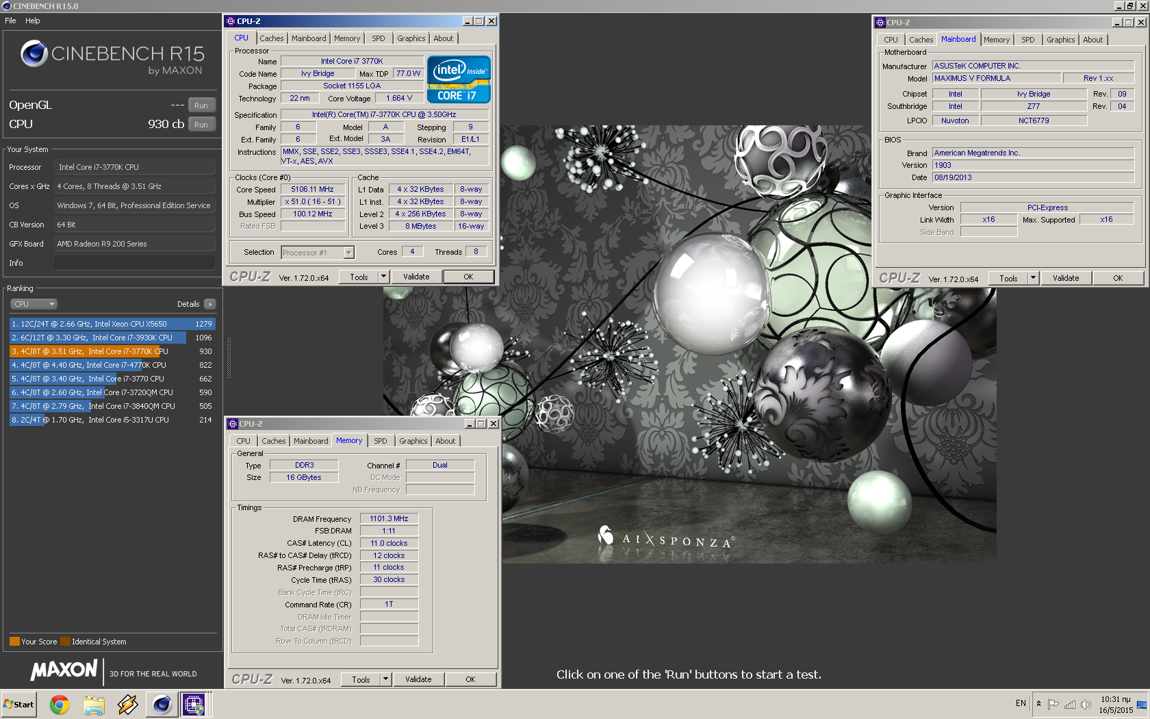Switch to Caches tab in the processor CPU-Z window
The width and height of the screenshot is (1150, 719).
pyautogui.click(x=272, y=38)
